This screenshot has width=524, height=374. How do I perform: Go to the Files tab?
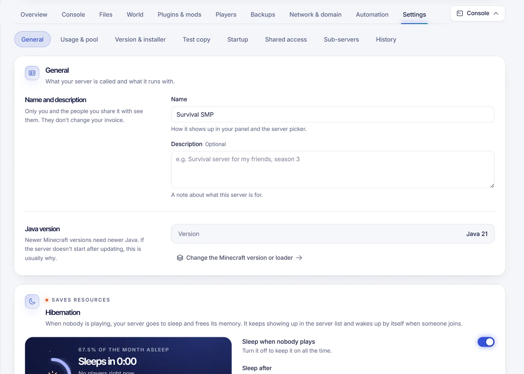[106, 15]
